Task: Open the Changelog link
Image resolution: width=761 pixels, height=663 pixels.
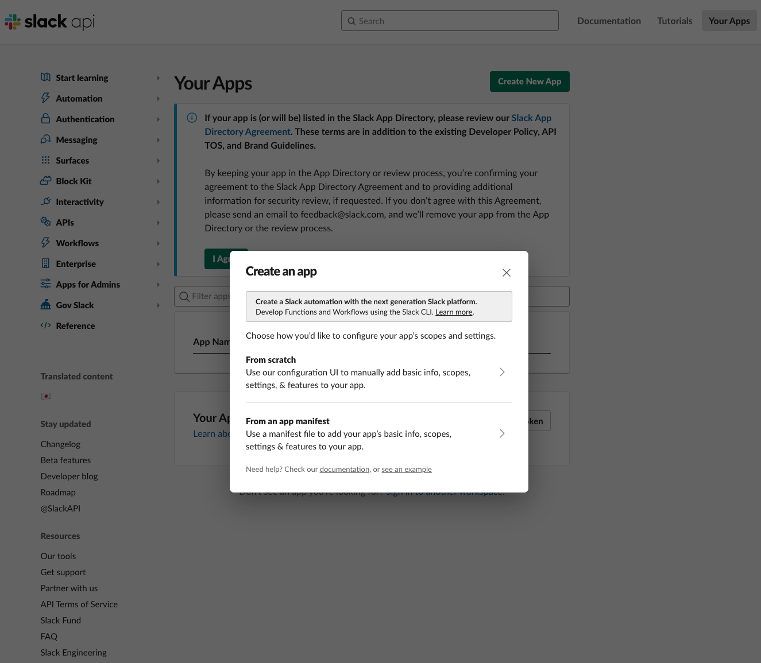Action: [60, 444]
